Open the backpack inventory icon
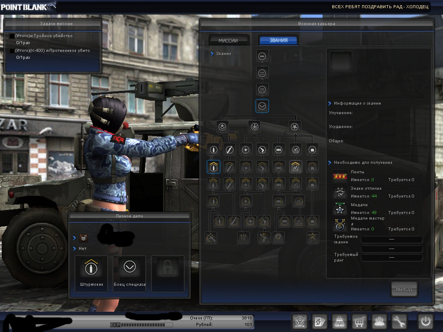This screenshot has height=332, width=443. pos(339,322)
